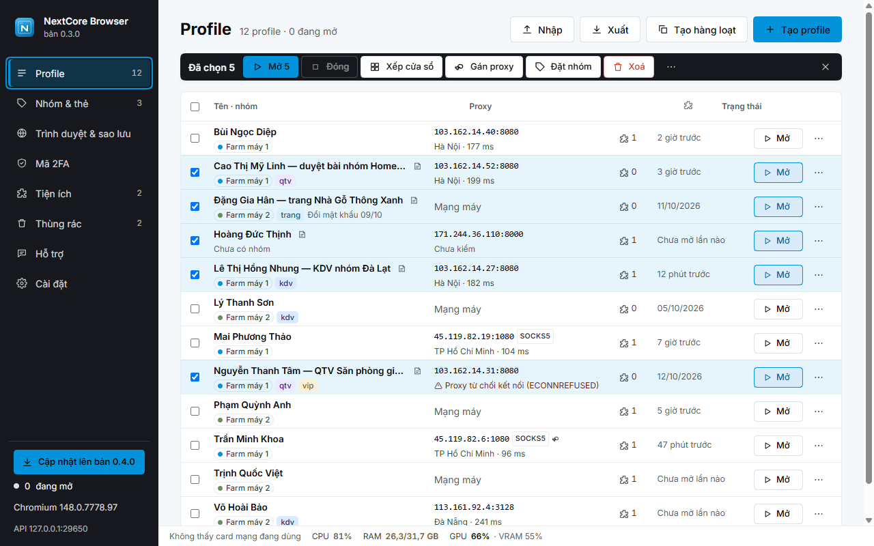Open the 5 selected profiles with Mở 5
874x546 pixels.
(x=270, y=67)
